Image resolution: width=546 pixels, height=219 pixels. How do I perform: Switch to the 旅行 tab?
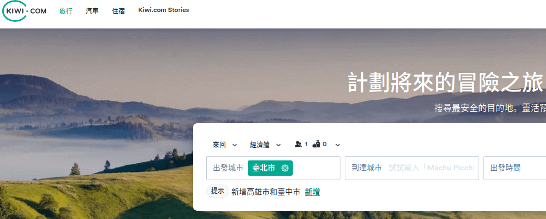66,11
